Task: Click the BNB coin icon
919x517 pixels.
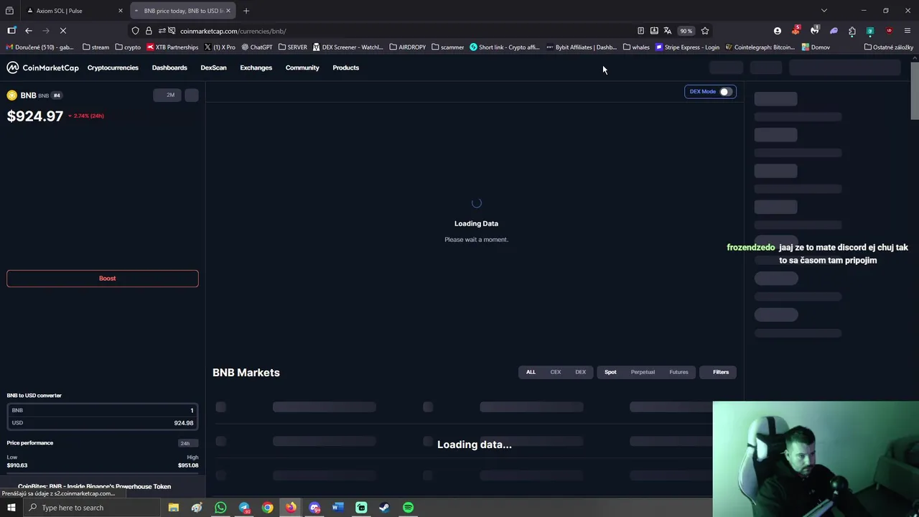Action: (11, 96)
